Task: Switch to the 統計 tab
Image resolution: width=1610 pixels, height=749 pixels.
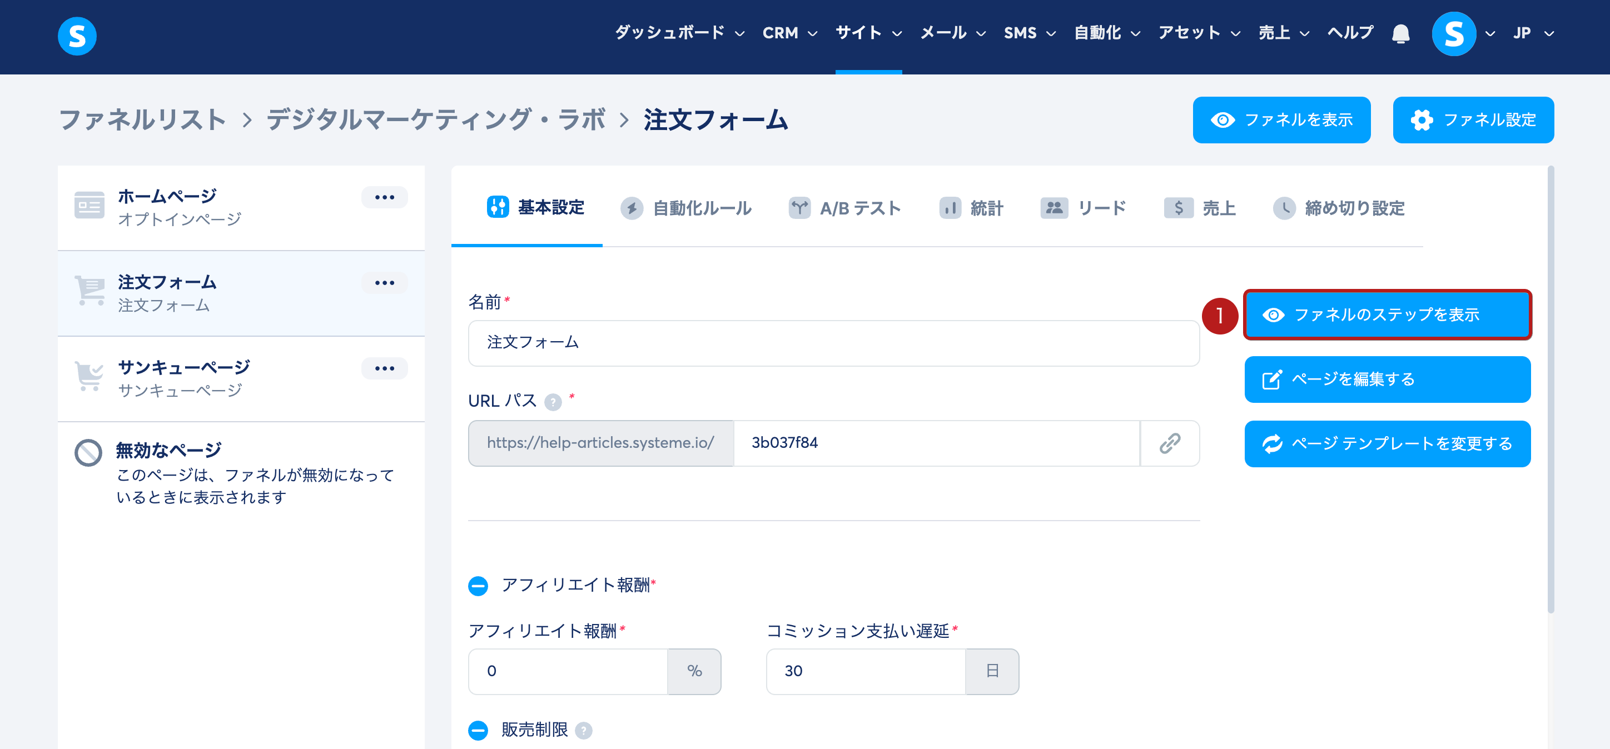Action: pos(971,208)
